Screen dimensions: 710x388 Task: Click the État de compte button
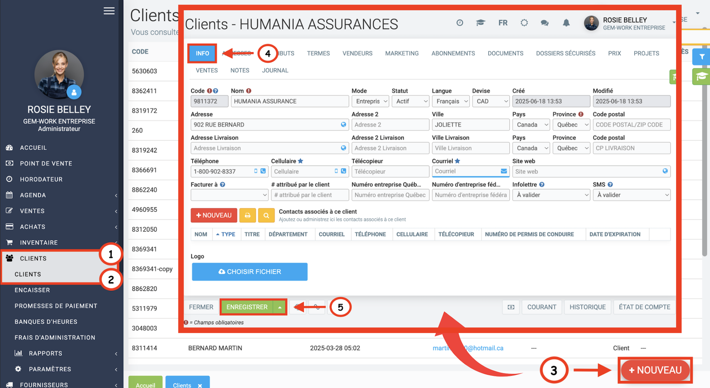pyautogui.click(x=644, y=307)
